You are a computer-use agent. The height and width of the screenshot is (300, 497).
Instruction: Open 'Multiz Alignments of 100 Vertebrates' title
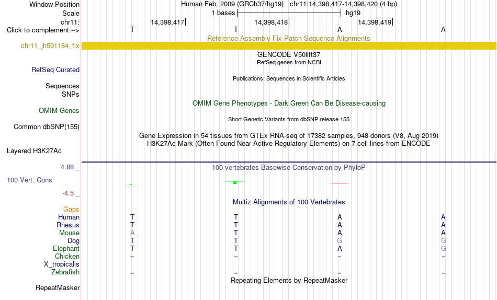(x=289, y=202)
